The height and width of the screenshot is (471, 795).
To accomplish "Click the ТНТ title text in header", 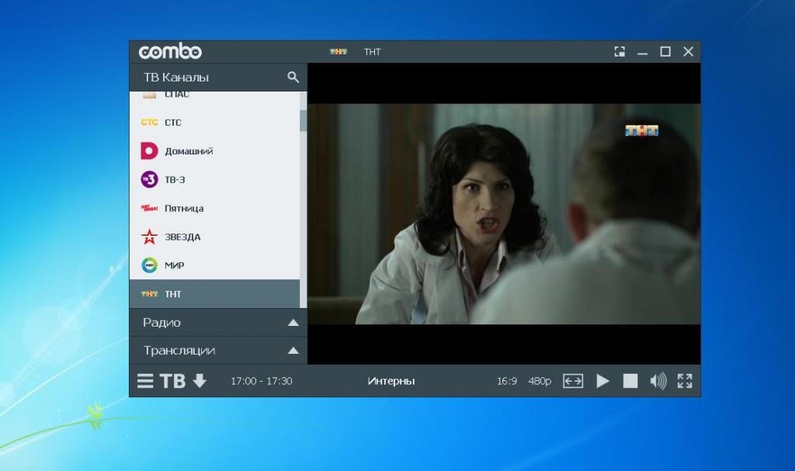I will pos(372,52).
